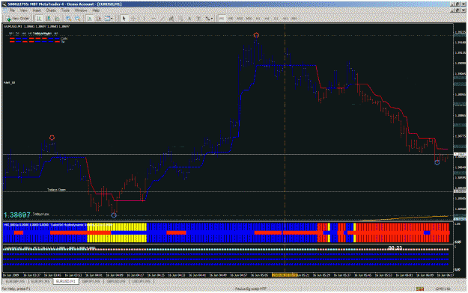Switch to D1 timeframe
This screenshot has width=468, height=293.
276,19
